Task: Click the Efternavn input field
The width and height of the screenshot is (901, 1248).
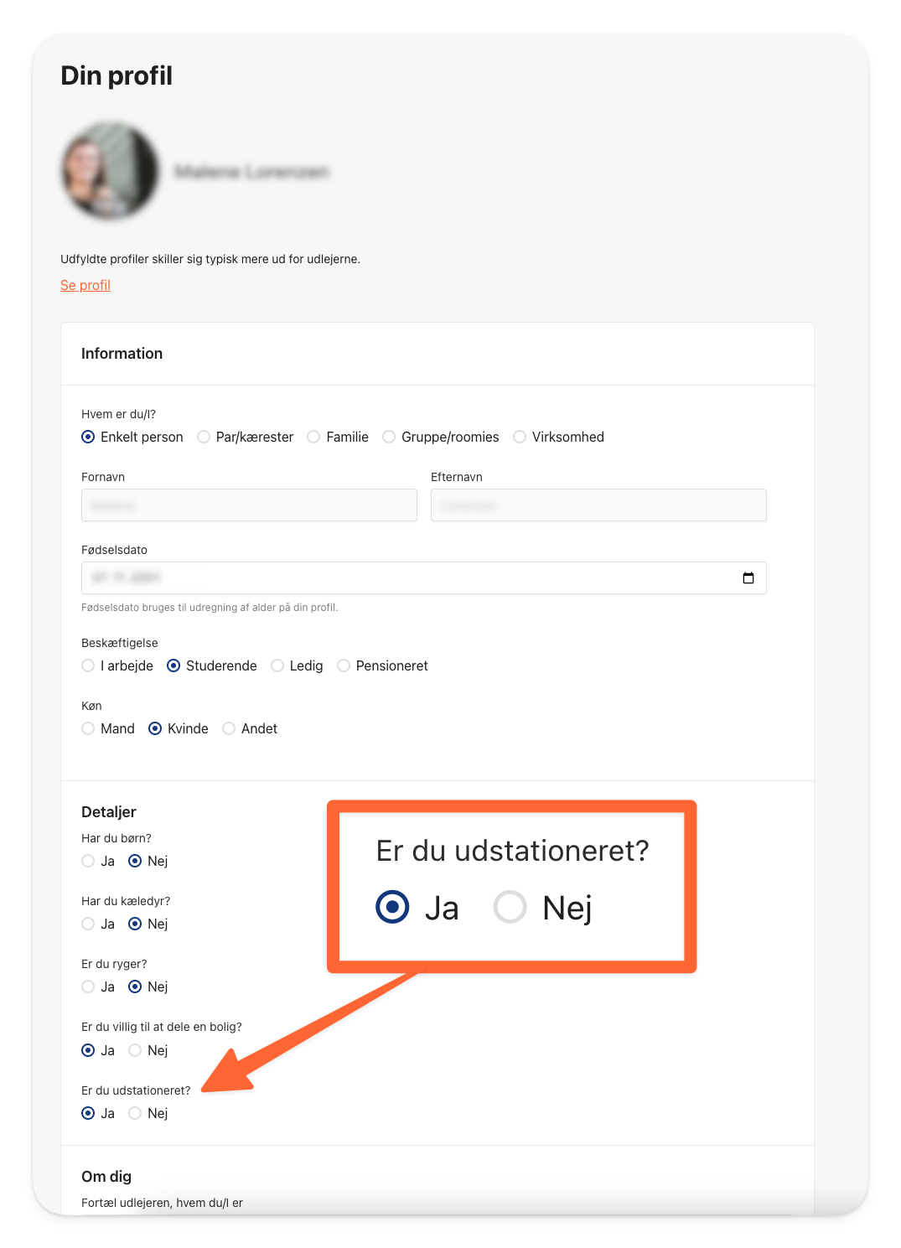Action: (x=598, y=505)
